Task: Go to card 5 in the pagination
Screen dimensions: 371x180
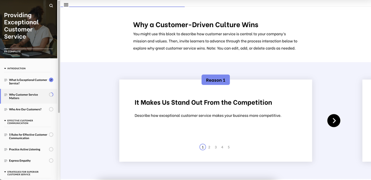Action: click(x=229, y=147)
